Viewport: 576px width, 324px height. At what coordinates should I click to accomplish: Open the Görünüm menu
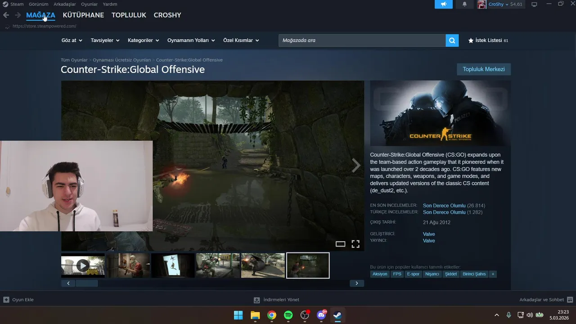(x=38, y=4)
